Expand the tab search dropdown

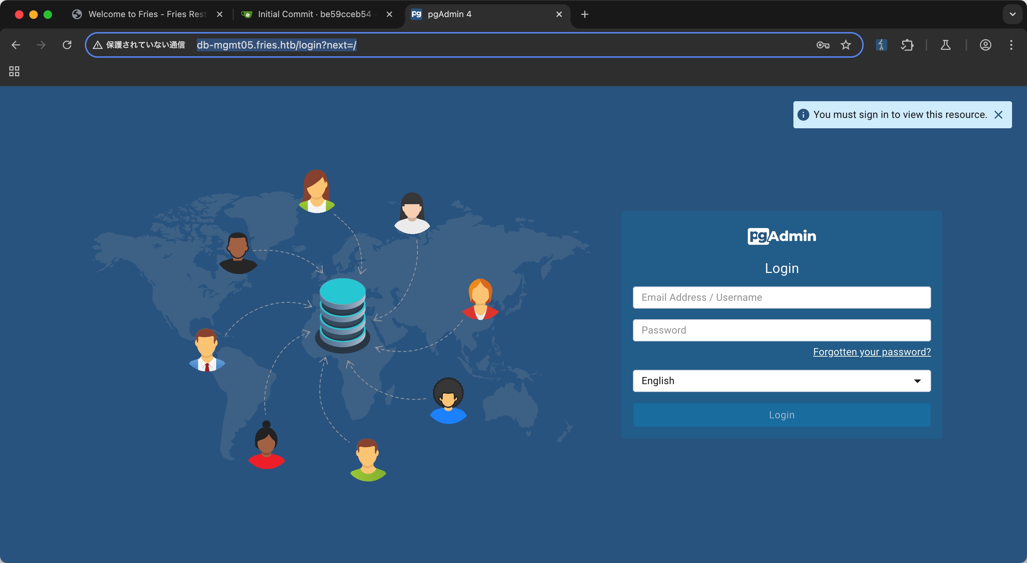tap(1012, 14)
